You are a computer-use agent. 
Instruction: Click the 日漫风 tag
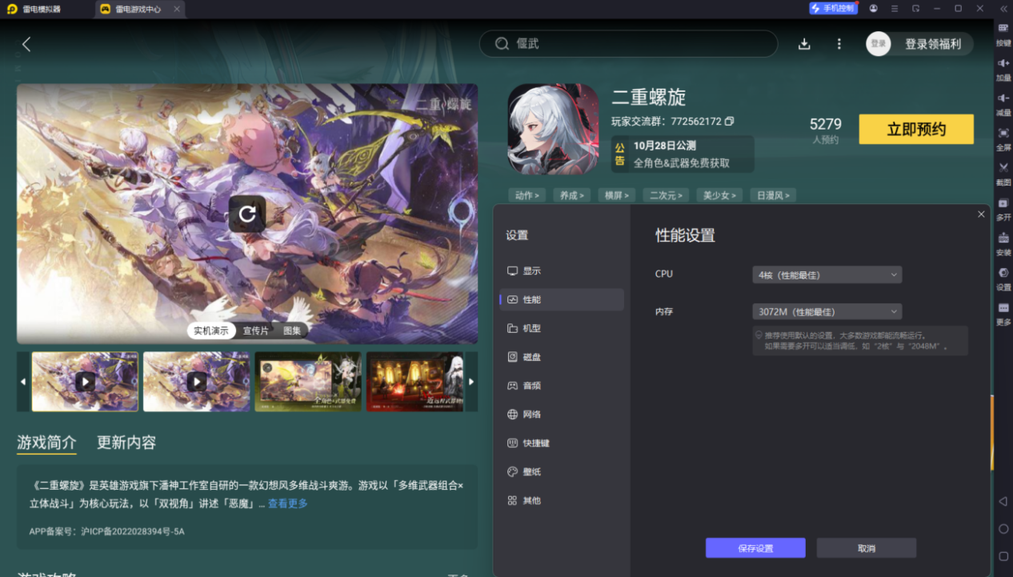(773, 195)
